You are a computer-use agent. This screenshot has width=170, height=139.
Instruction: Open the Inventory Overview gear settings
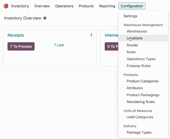(x=45, y=18)
